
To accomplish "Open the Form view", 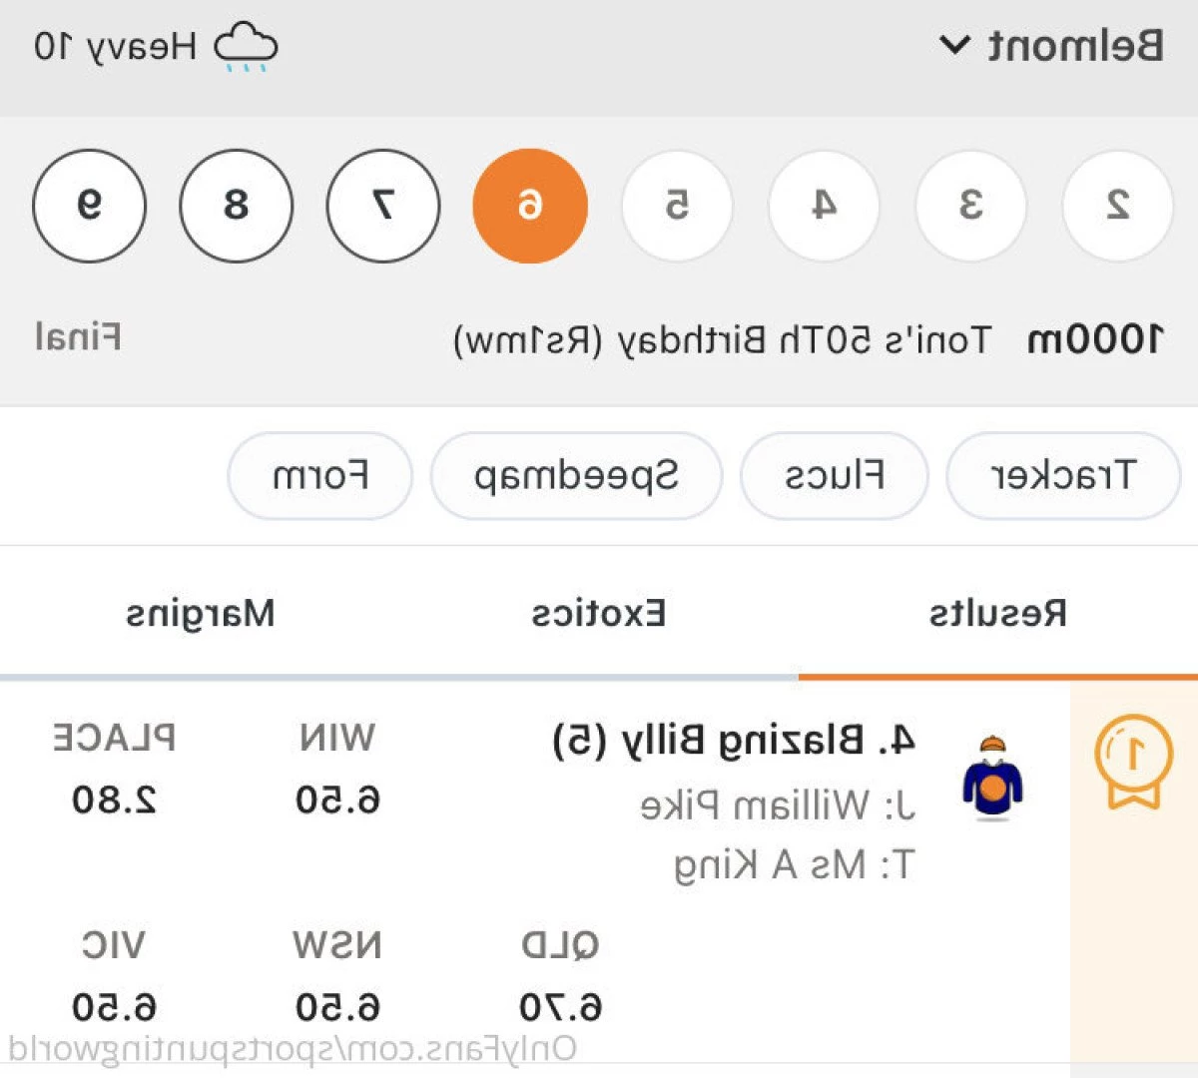I will click(320, 476).
